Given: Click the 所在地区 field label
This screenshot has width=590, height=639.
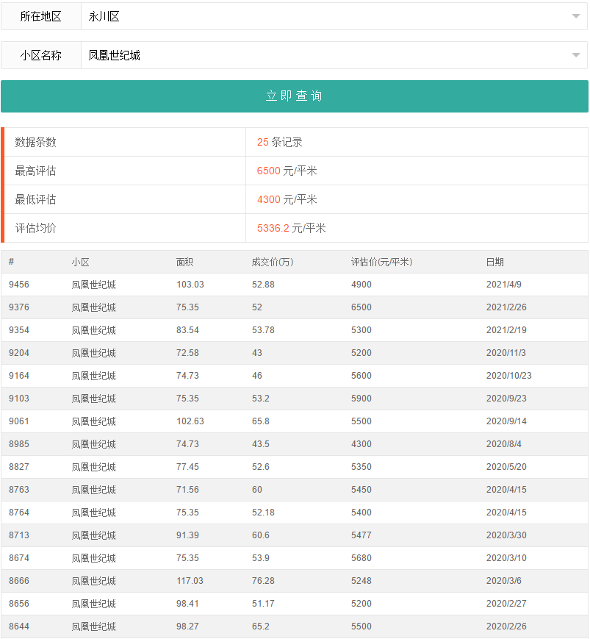Looking at the screenshot, I should coord(40,16).
